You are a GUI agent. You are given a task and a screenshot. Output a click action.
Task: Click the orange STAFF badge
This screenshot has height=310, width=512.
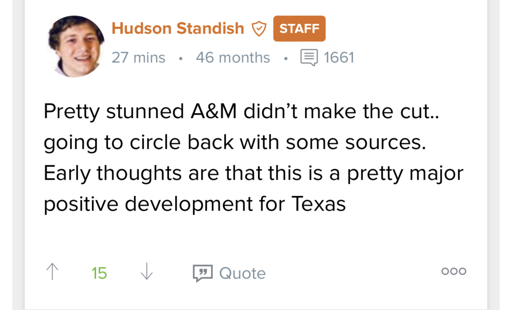point(300,29)
